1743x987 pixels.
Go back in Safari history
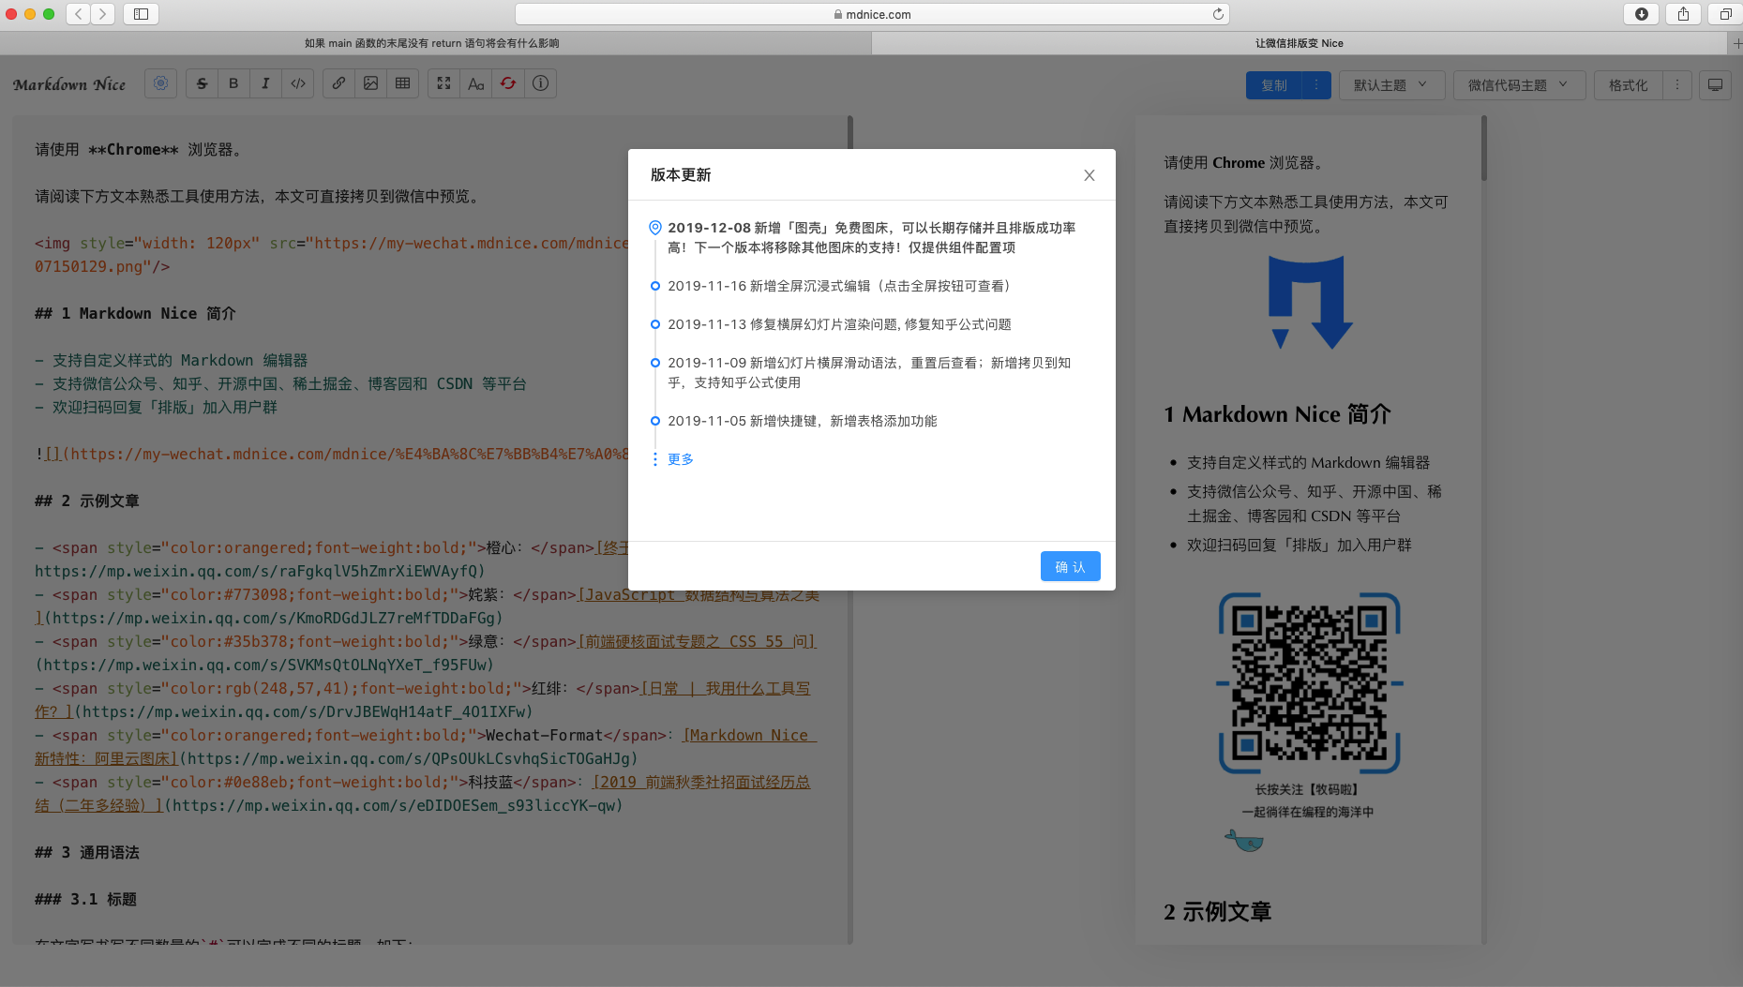(x=79, y=14)
